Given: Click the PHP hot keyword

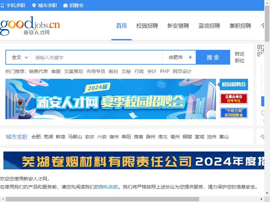Looking at the screenshot, I should coord(165,71).
